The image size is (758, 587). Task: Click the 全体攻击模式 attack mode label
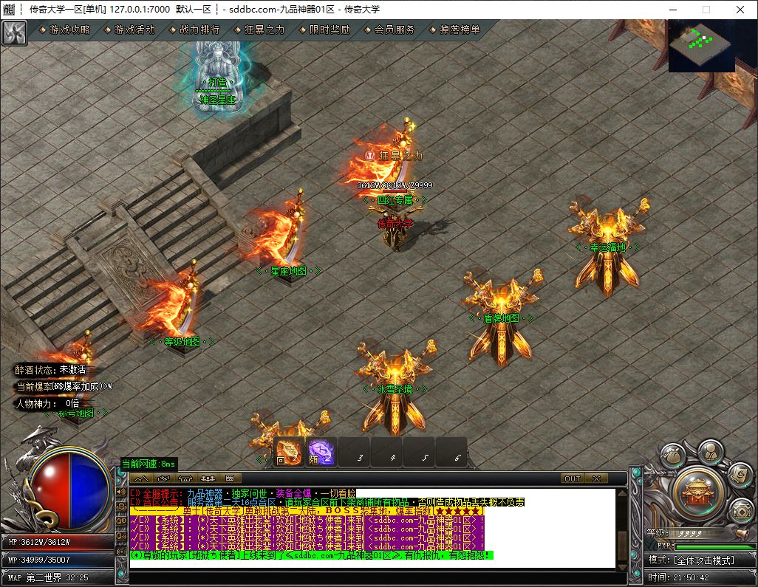703,560
